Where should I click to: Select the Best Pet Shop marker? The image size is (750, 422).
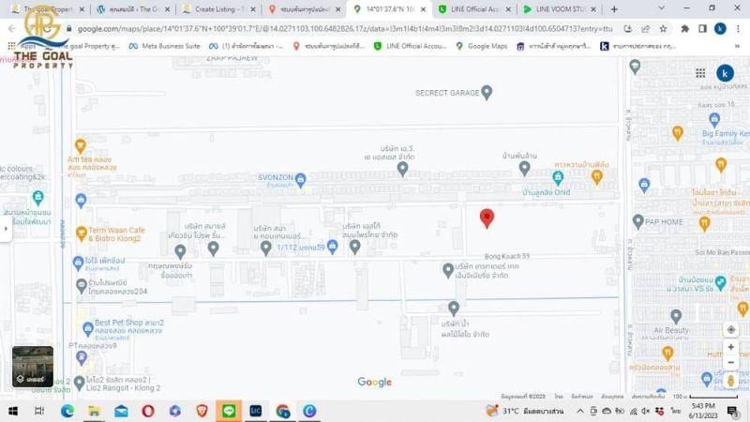coord(87,329)
